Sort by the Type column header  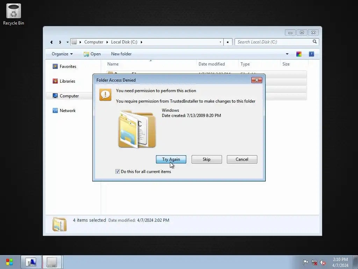point(259,64)
